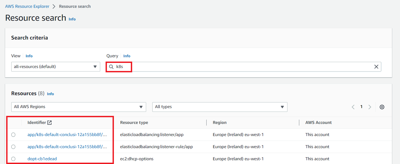This screenshot has height=164, width=400.
Task: Open the All types filter dropdown
Action: pos(220,107)
